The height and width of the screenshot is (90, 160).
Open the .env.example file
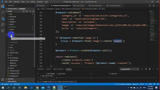coord(20,58)
